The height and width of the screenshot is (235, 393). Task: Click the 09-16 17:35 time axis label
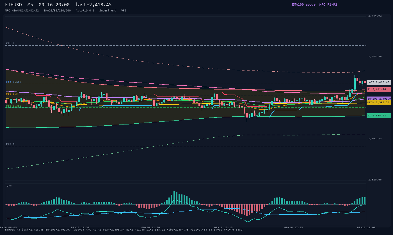[293, 227]
